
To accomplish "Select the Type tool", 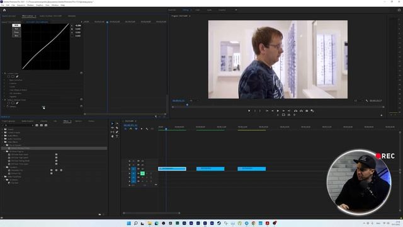I will 117,136.
